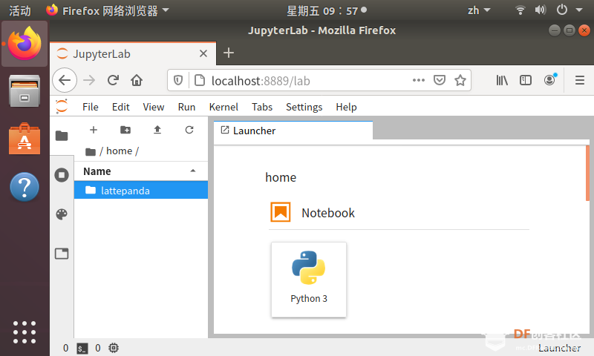Click the kernel chip icon in status bar
The height and width of the screenshot is (356, 594).
114,348
